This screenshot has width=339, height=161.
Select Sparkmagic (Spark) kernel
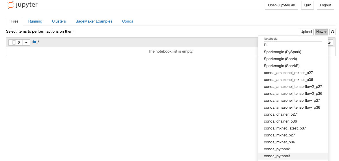coord(293,59)
